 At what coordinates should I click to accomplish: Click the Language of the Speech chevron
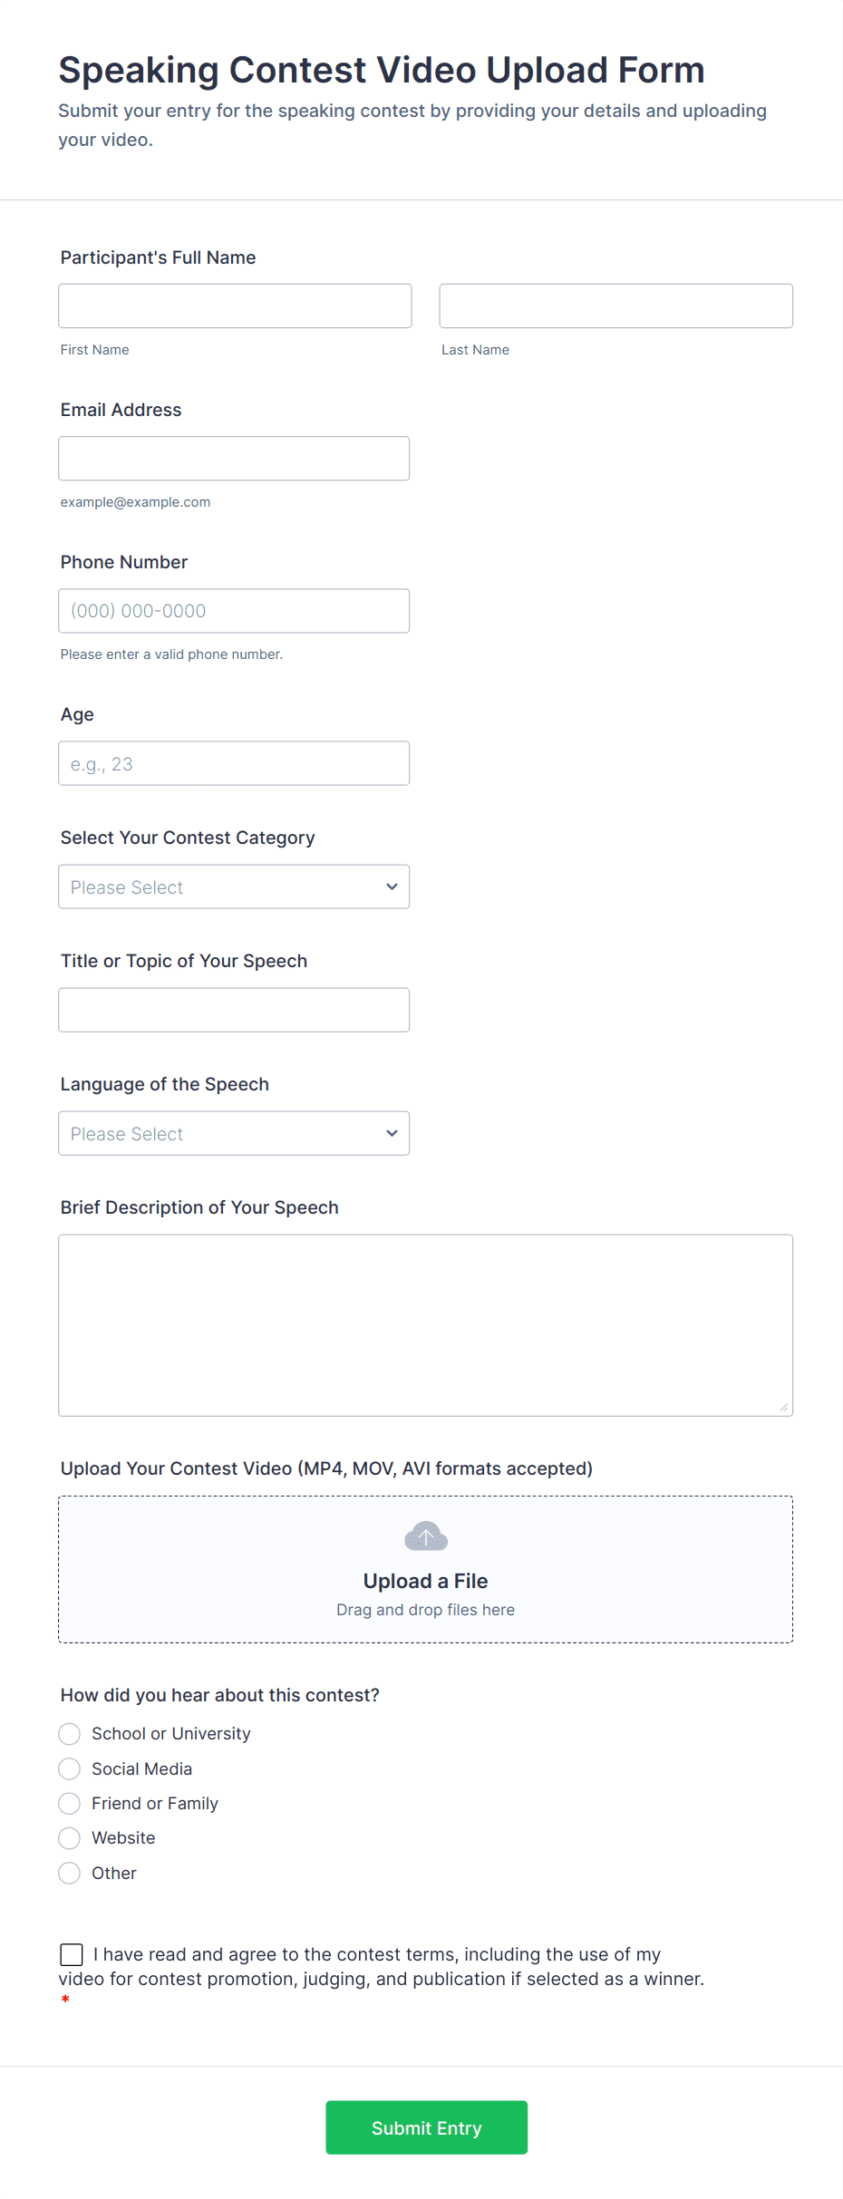coord(392,1133)
